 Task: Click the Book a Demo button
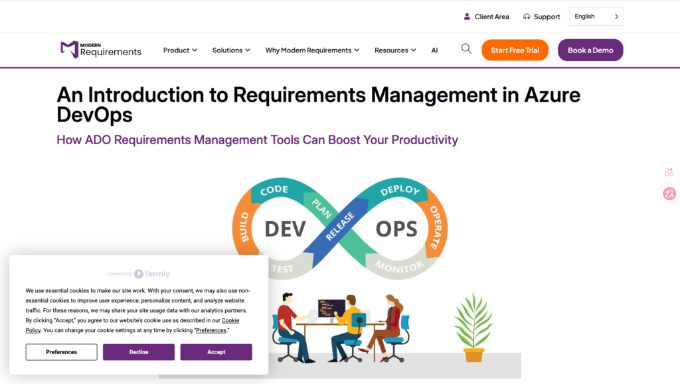590,50
